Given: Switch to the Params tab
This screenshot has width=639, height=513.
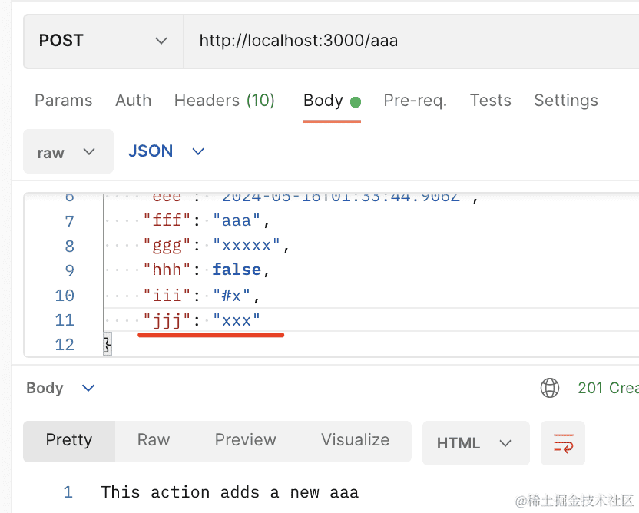Looking at the screenshot, I should [63, 101].
